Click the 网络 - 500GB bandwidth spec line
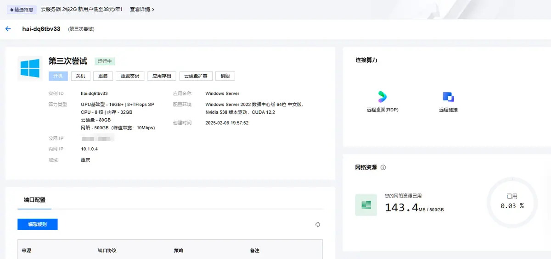 click(x=118, y=128)
